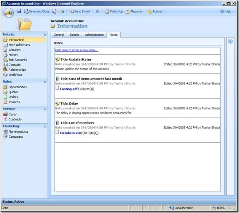Click the Save disk icon in toolbar
This screenshot has height=213, width=239.
[19, 11]
